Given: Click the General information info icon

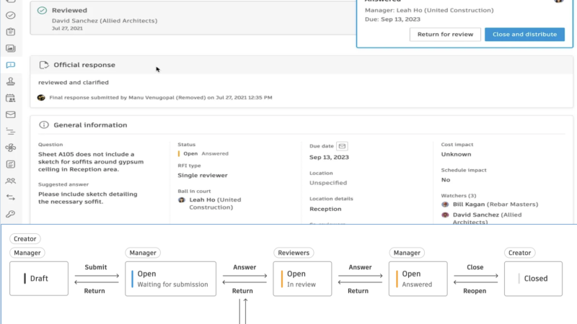Looking at the screenshot, I should click(x=44, y=125).
